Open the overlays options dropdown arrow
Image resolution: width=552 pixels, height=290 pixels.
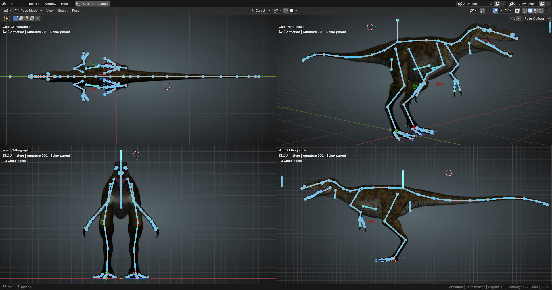click(501, 11)
